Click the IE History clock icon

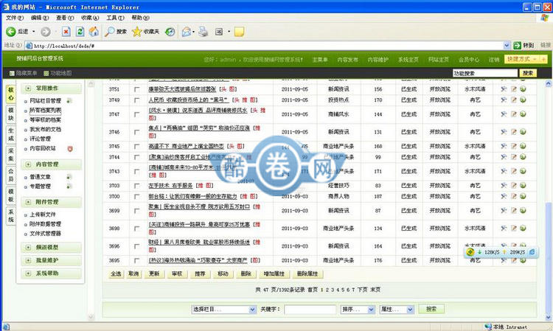(170, 32)
